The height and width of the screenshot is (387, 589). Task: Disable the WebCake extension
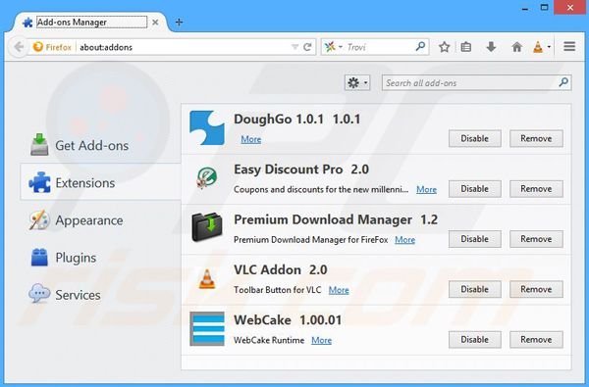(x=475, y=339)
